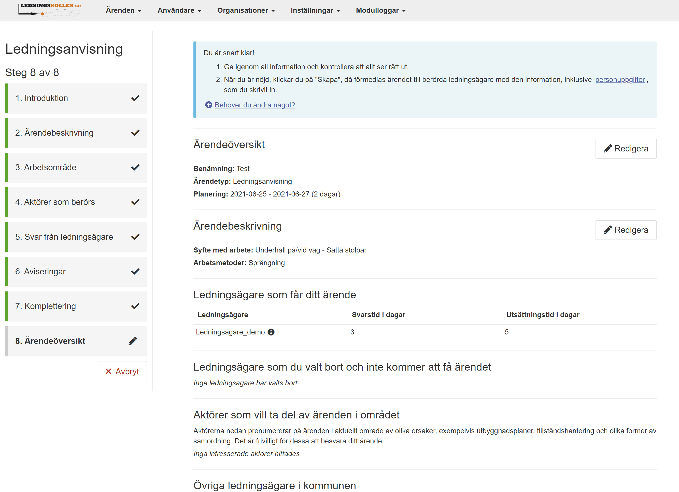This screenshot has height=492, width=679.
Task: Click the plus icon before 'Behöver du ändra något?'
Action: coord(208,105)
